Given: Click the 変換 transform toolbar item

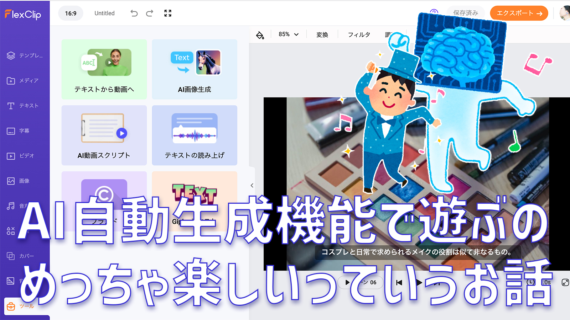Looking at the screenshot, I should (x=322, y=34).
